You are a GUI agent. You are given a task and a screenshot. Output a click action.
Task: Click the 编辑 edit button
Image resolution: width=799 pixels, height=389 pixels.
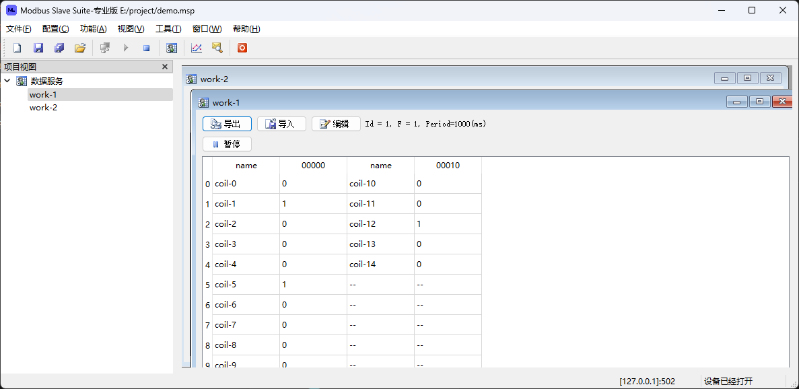tap(336, 124)
